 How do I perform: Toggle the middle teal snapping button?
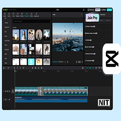pyautogui.click(x=90, y=68)
